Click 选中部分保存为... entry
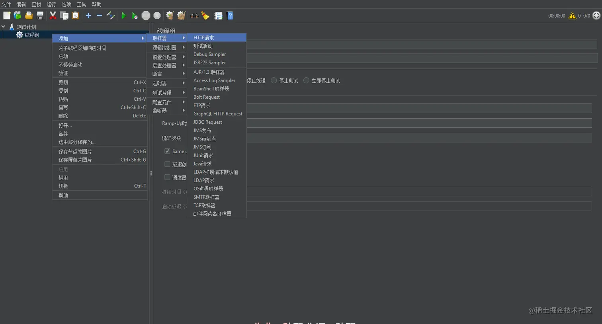The image size is (602, 324). (100, 142)
